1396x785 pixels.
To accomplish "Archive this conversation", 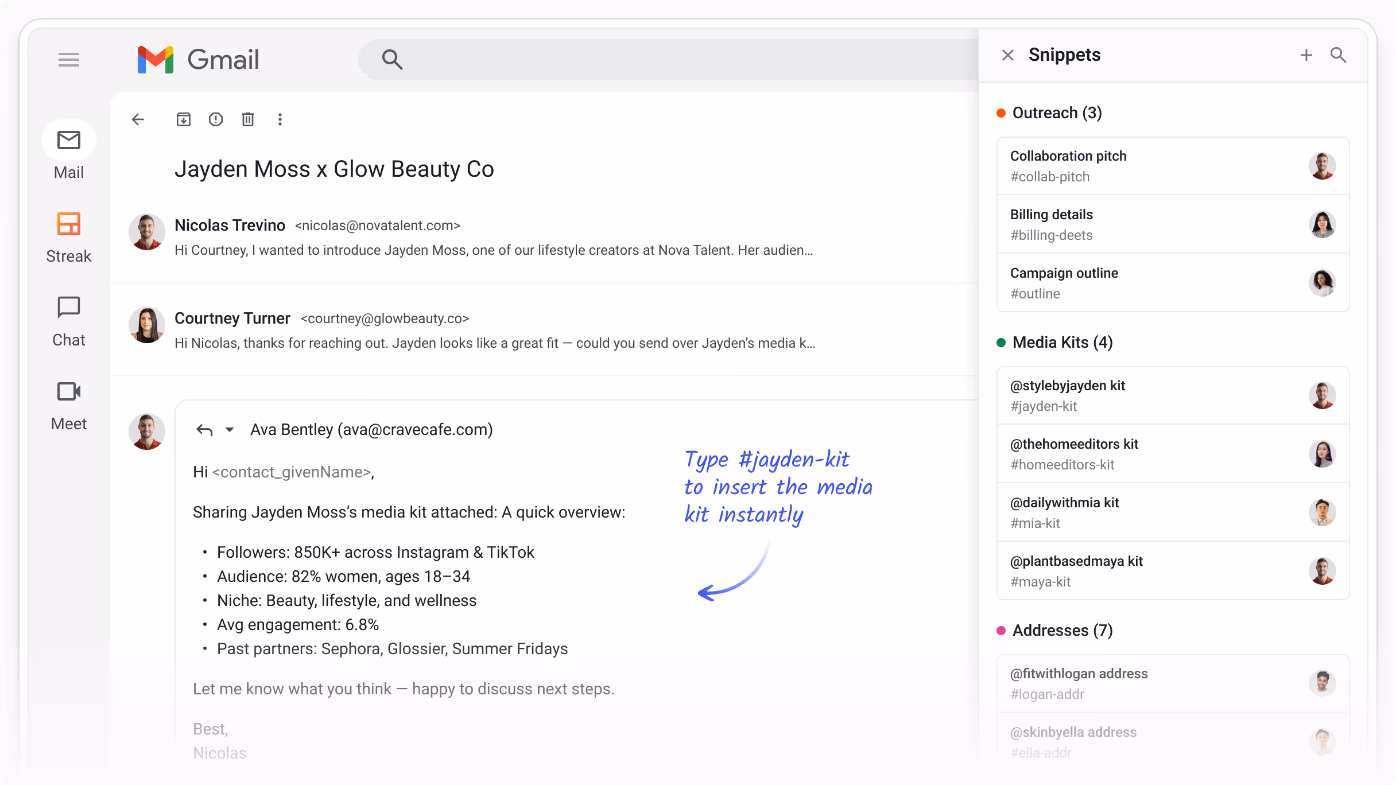I will pyautogui.click(x=184, y=119).
